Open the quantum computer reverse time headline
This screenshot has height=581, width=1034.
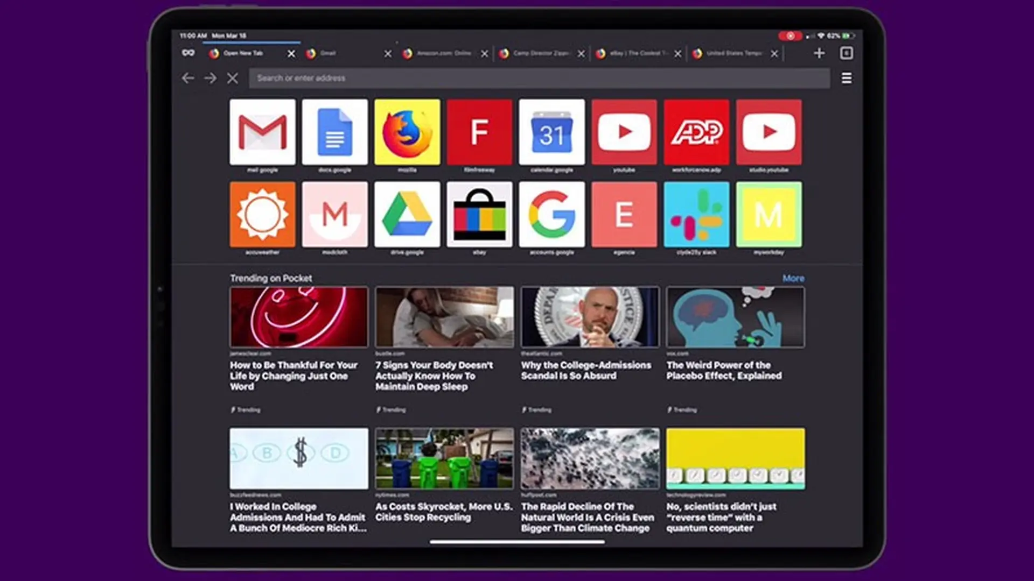[x=721, y=517]
